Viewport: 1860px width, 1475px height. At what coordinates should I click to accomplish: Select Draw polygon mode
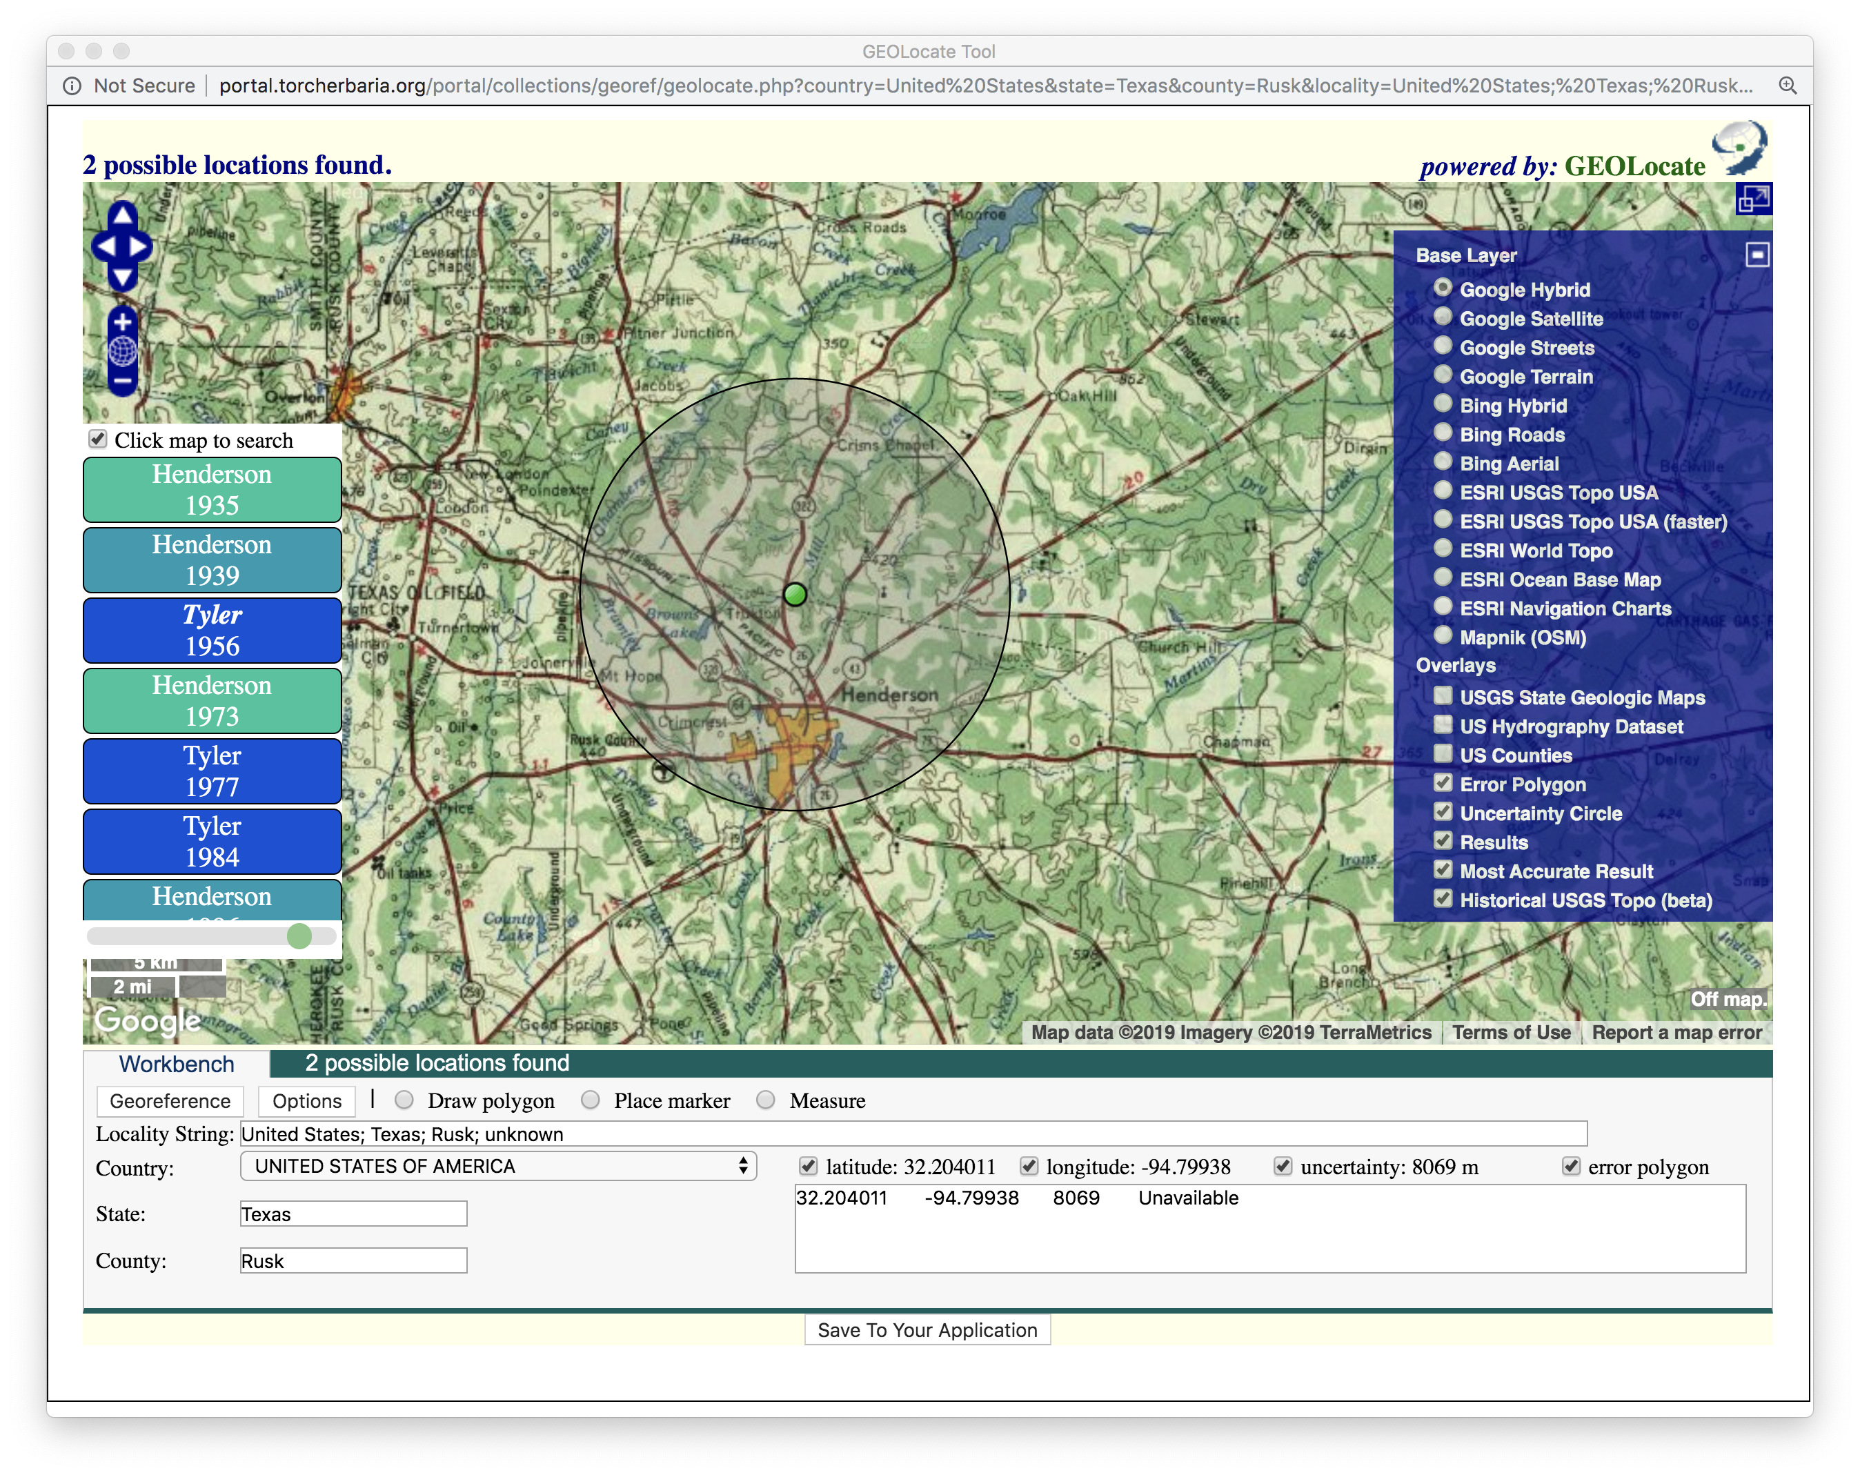404,1100
